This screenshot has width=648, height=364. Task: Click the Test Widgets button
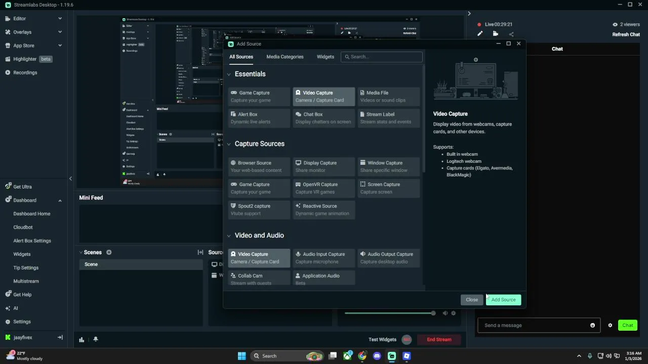[382, 340]
